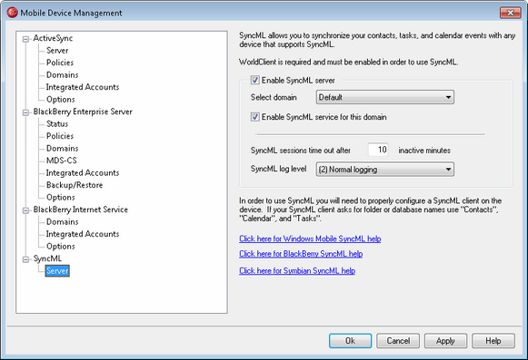Select Backup/Restore tree item
Screen dimensions: 528x360
click(x=75, y=185)
